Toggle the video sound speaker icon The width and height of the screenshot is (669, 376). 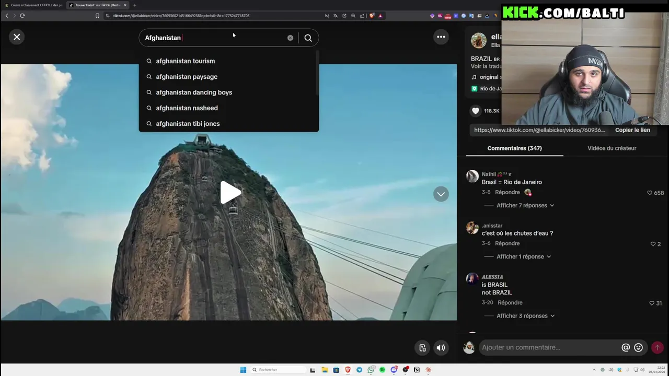441,348
